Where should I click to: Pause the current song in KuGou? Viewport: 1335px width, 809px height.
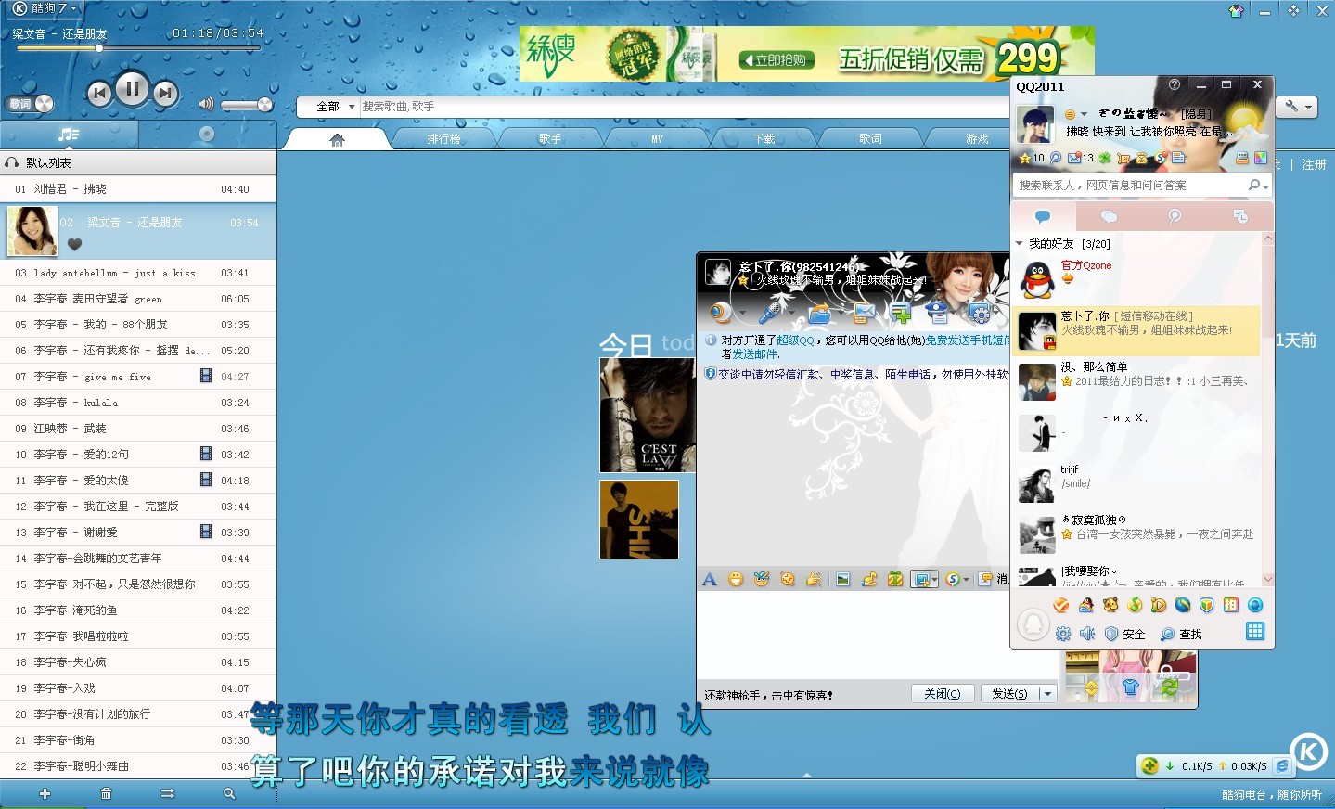[x=132, y=89]
